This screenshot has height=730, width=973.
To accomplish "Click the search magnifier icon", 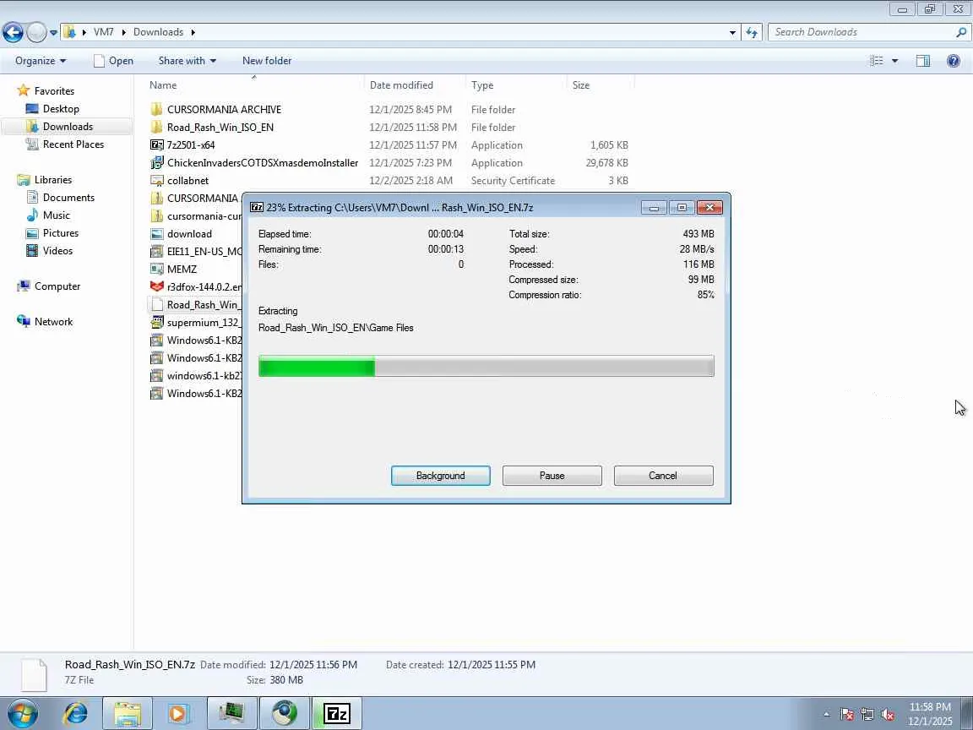I will [x=961, y=32].
